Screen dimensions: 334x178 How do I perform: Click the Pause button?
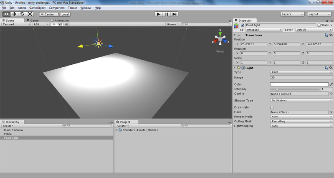(166, 14)
